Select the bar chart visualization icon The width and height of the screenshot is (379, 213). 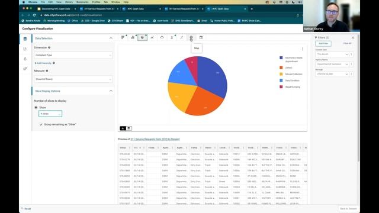pyautogui.click(x=123, y=37)
